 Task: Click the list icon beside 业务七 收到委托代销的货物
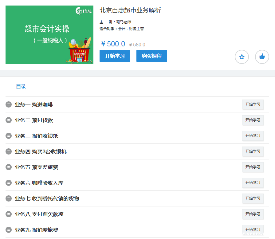tap(9, 199)
